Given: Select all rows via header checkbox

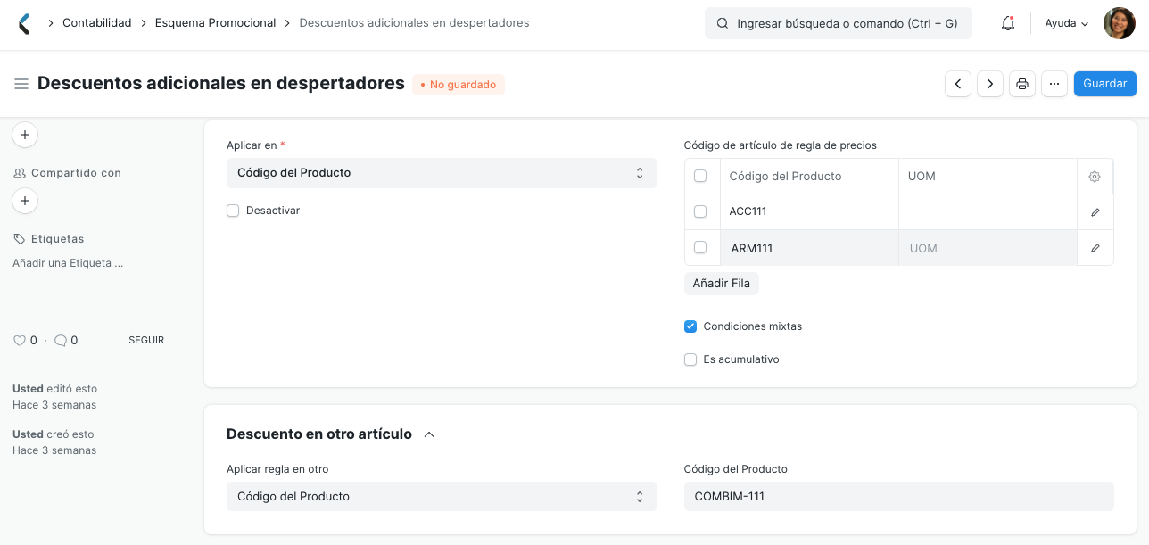Looking at the screenshot, I should tap(700, 176).
